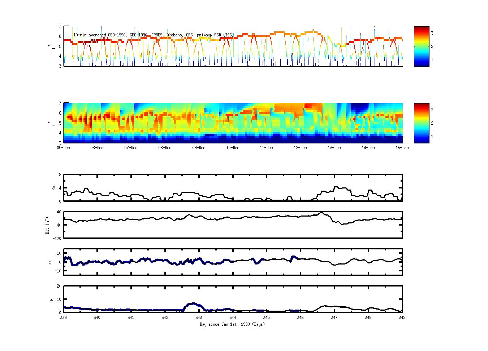Click the top panel's color scale bar
The width and height of the screenshot is (488, 351).
coord(421,46)
